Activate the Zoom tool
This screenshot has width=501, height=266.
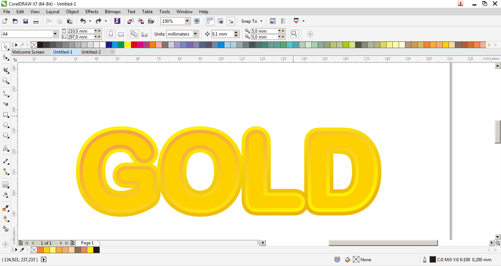point(5,81)
